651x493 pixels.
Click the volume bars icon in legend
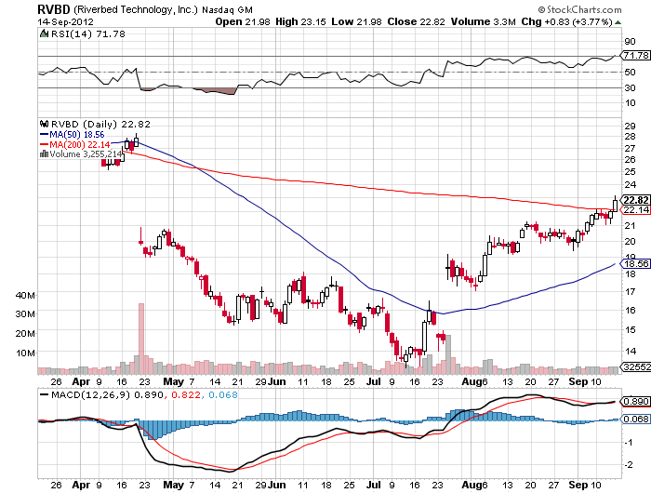[44, 154]
